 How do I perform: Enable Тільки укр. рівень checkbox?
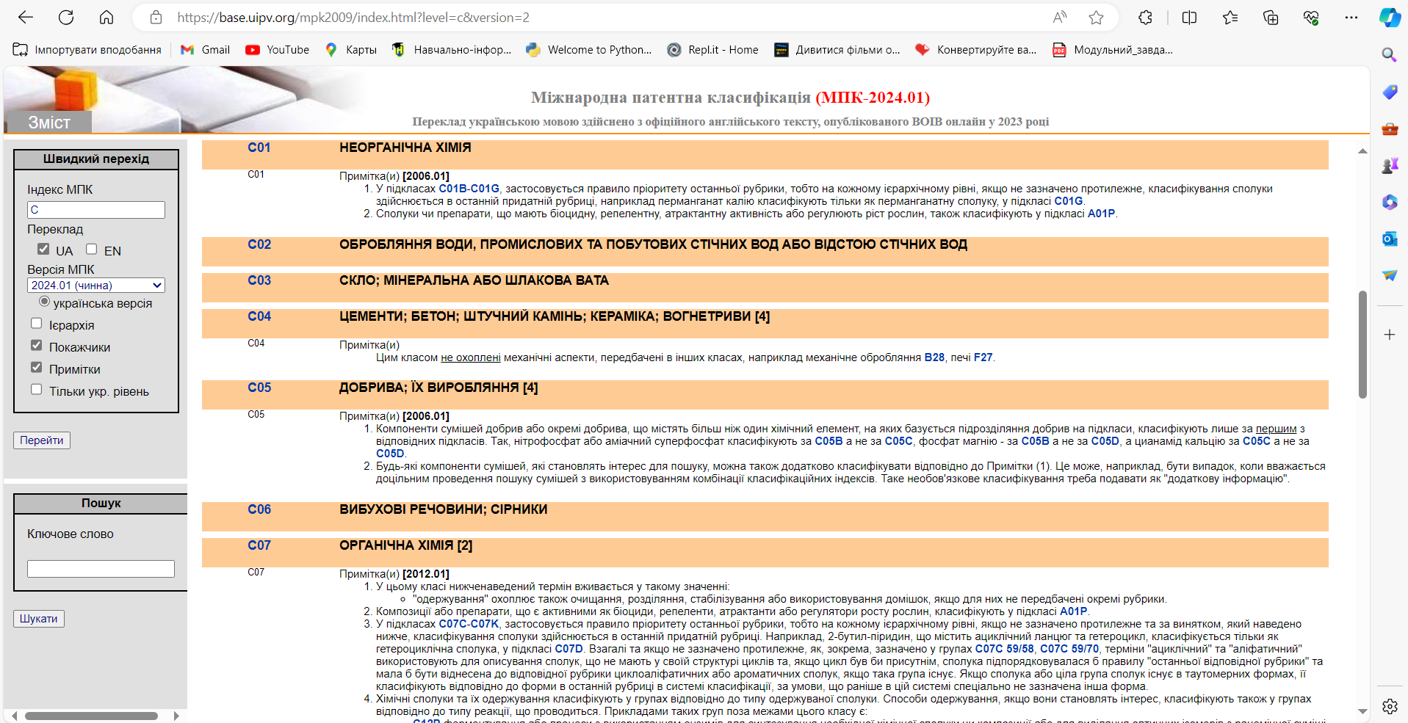coord(36,389)
